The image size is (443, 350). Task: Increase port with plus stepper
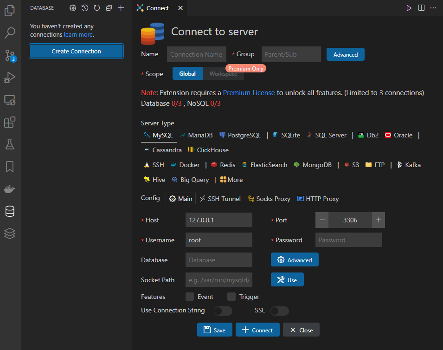379,220
